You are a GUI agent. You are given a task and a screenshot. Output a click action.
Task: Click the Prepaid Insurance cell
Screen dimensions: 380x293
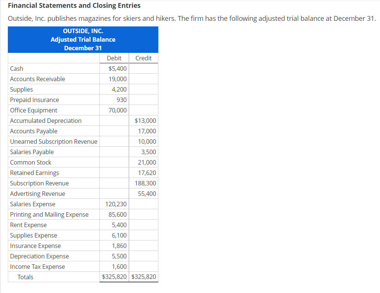34,100
